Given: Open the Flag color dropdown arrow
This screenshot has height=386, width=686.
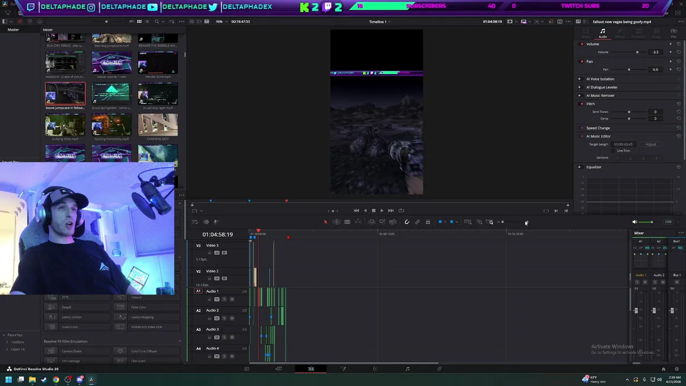Looking at the screenshot, I should pyautogui.click(x=445, y=222).
